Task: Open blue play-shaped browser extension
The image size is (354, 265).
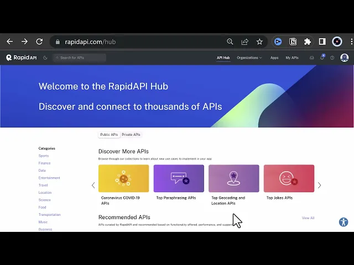Action: click(x=278, y=42)
